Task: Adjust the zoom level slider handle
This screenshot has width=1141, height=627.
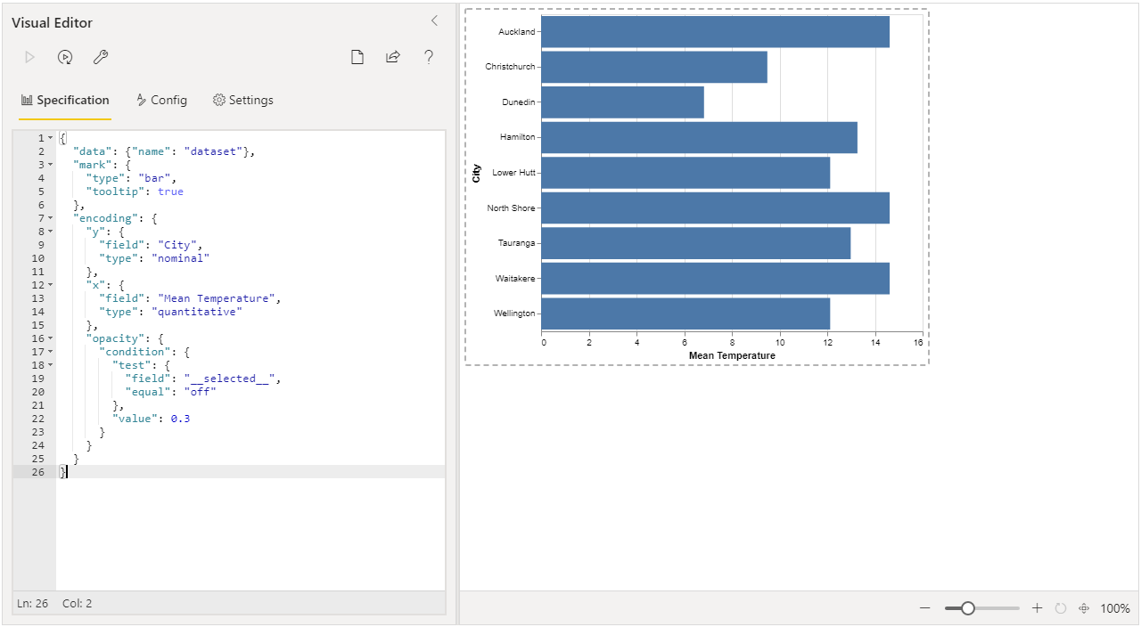Action: [x=968, y=608]
